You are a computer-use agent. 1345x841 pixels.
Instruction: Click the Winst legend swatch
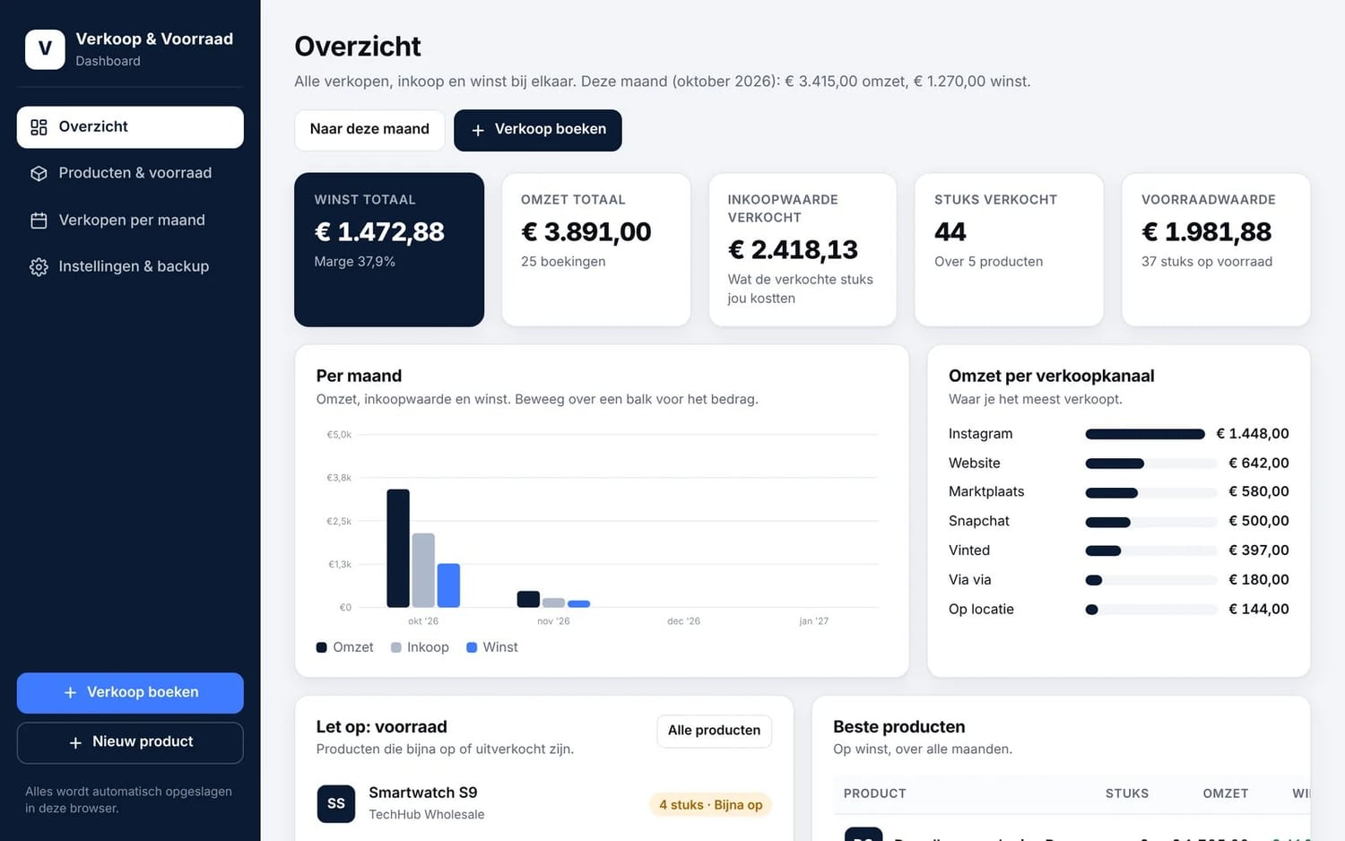tap(472, 647)
